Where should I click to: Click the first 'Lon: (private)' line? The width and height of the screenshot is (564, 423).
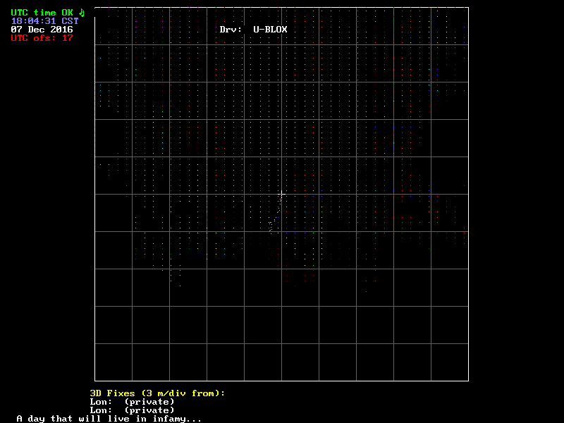pos(132,402)
